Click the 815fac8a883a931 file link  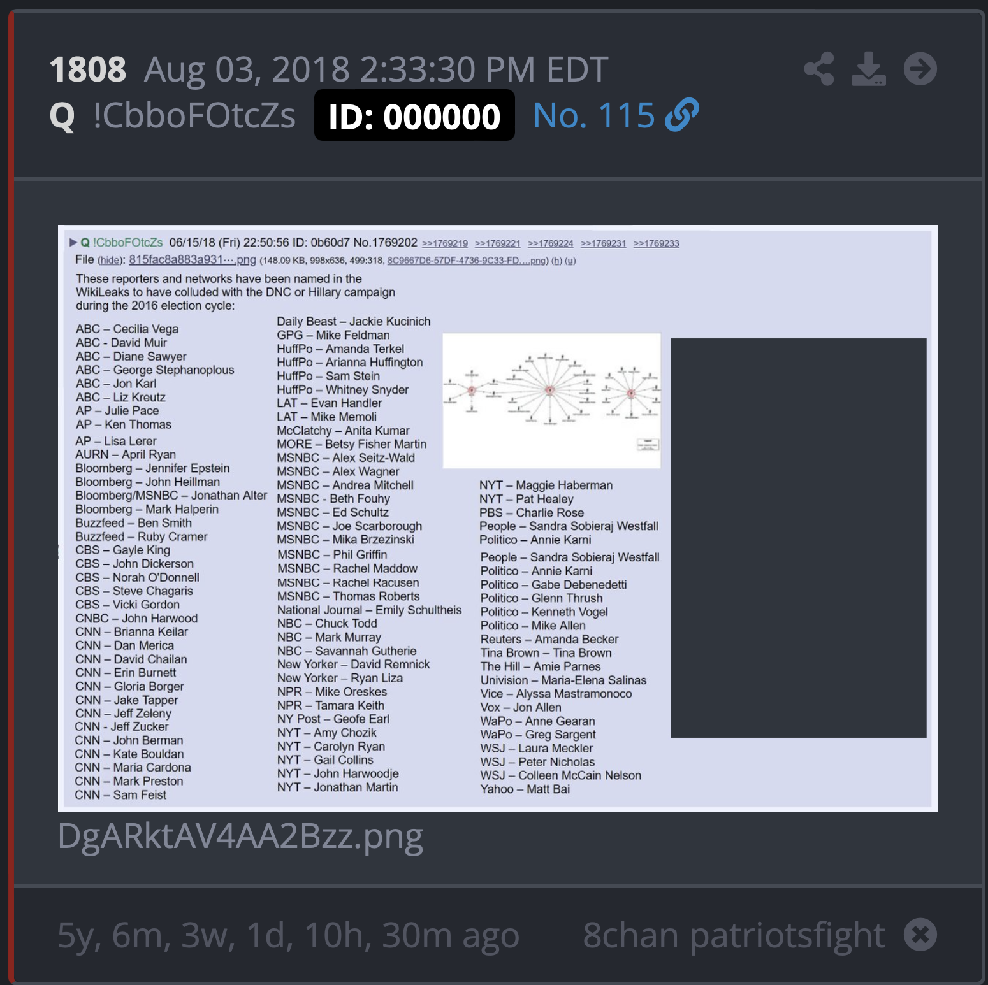193,260
